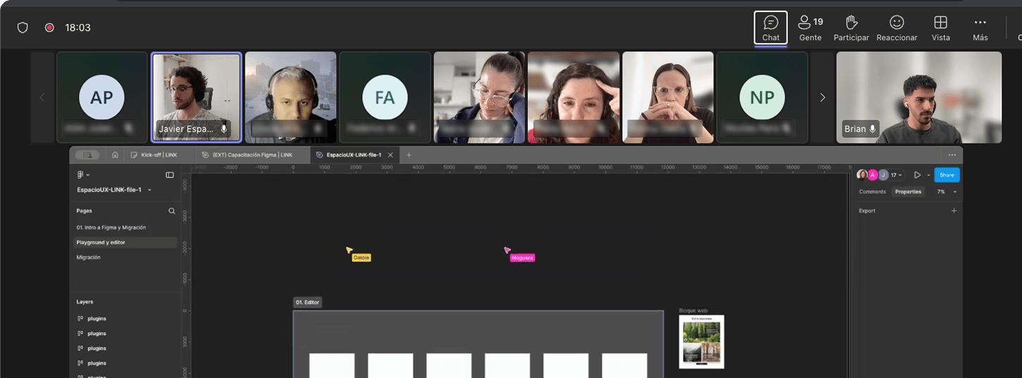The width and height of the screenshot is (1022, 378).
Task: Search pages with the magnifier icon
Action: (x=171, y=210)
